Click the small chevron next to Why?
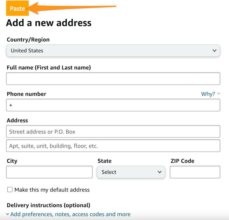 (x=219, y=93)
